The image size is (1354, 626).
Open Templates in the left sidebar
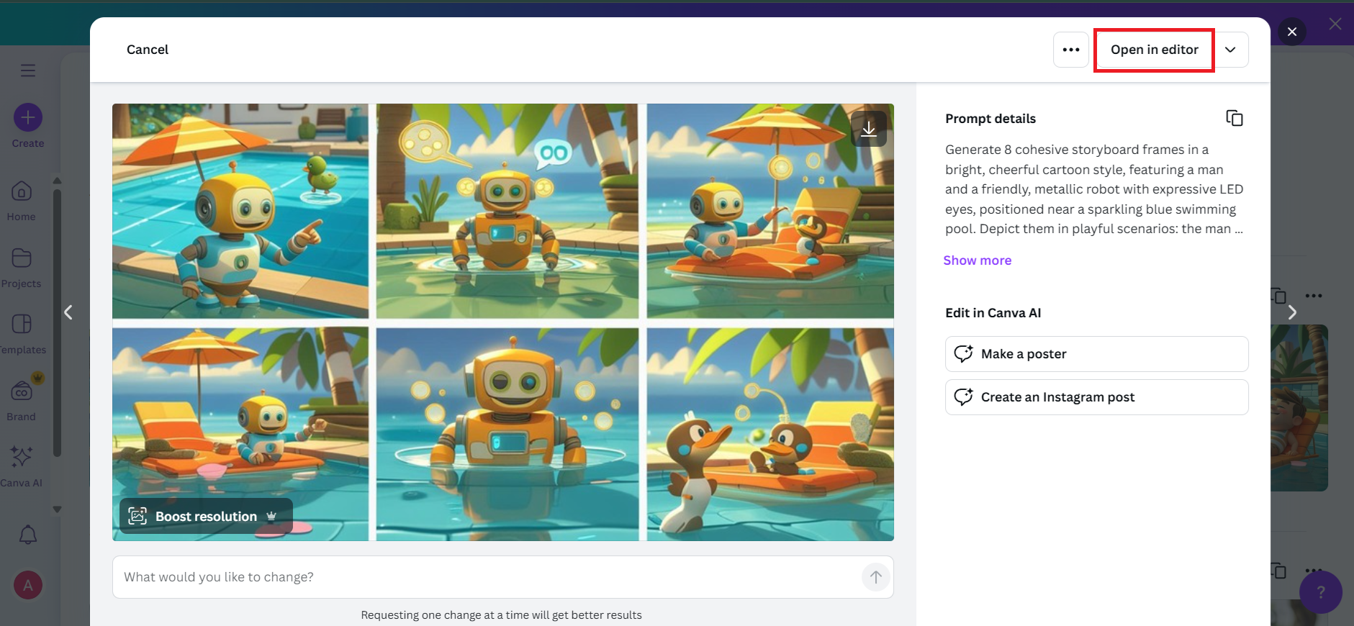click(22, 335)
